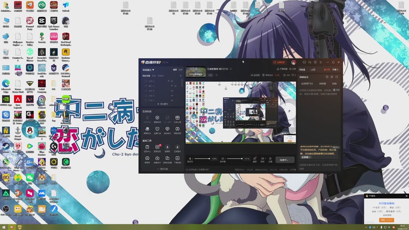
Task: Mute the microphone icon
Action: click(x=190, y=158)
